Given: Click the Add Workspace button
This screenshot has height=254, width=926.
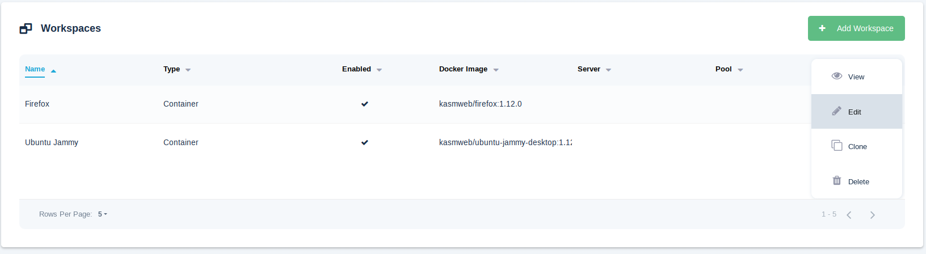Looking at the screenshot, I should tap(856, 28).
